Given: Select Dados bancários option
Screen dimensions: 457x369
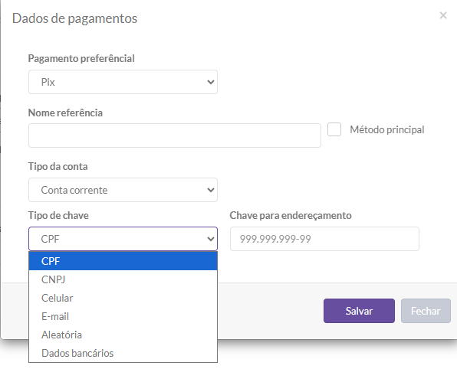Looking at the screenshot, I should 123,353.
